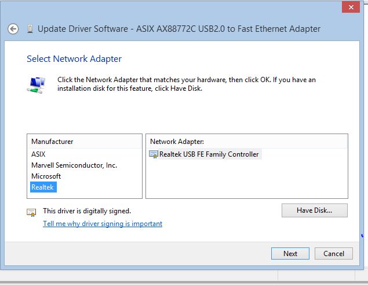Proceed with the Next button

point(290,253)
